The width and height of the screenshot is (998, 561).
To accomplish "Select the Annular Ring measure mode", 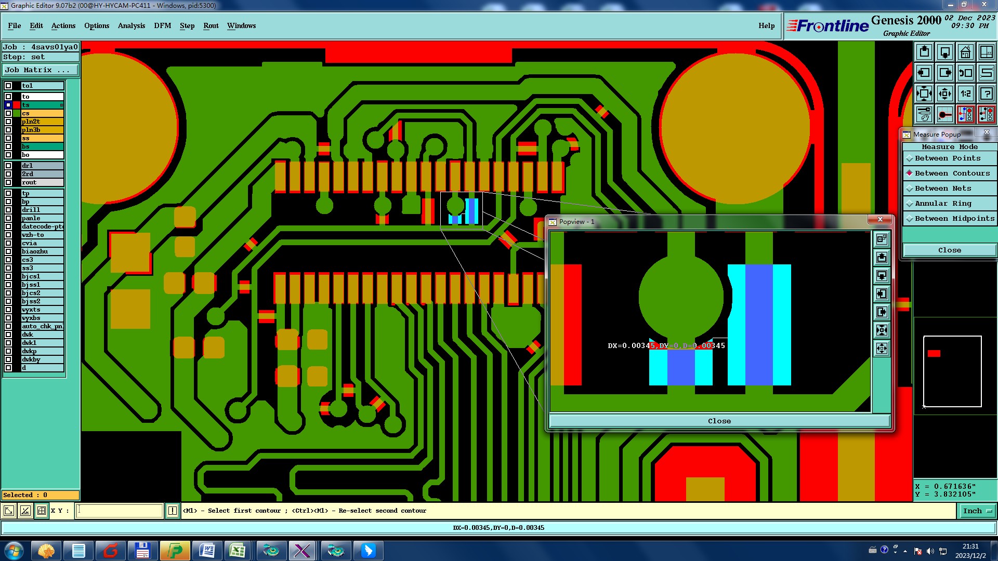I will [943, 204].
